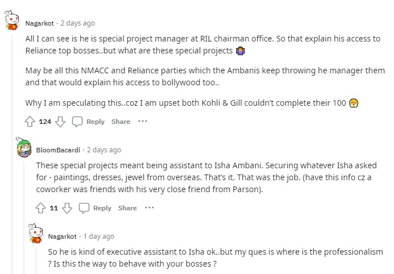
Task: Click speech bubble icon on BloomBacardi's comment
Action: (x=84, y=208)
